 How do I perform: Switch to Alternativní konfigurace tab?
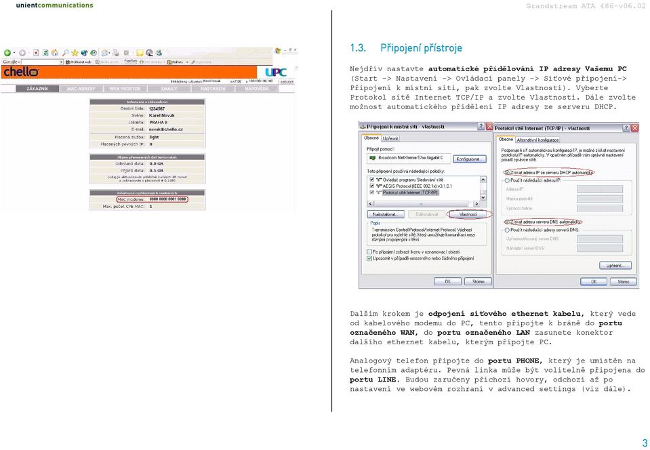point(537,140)
